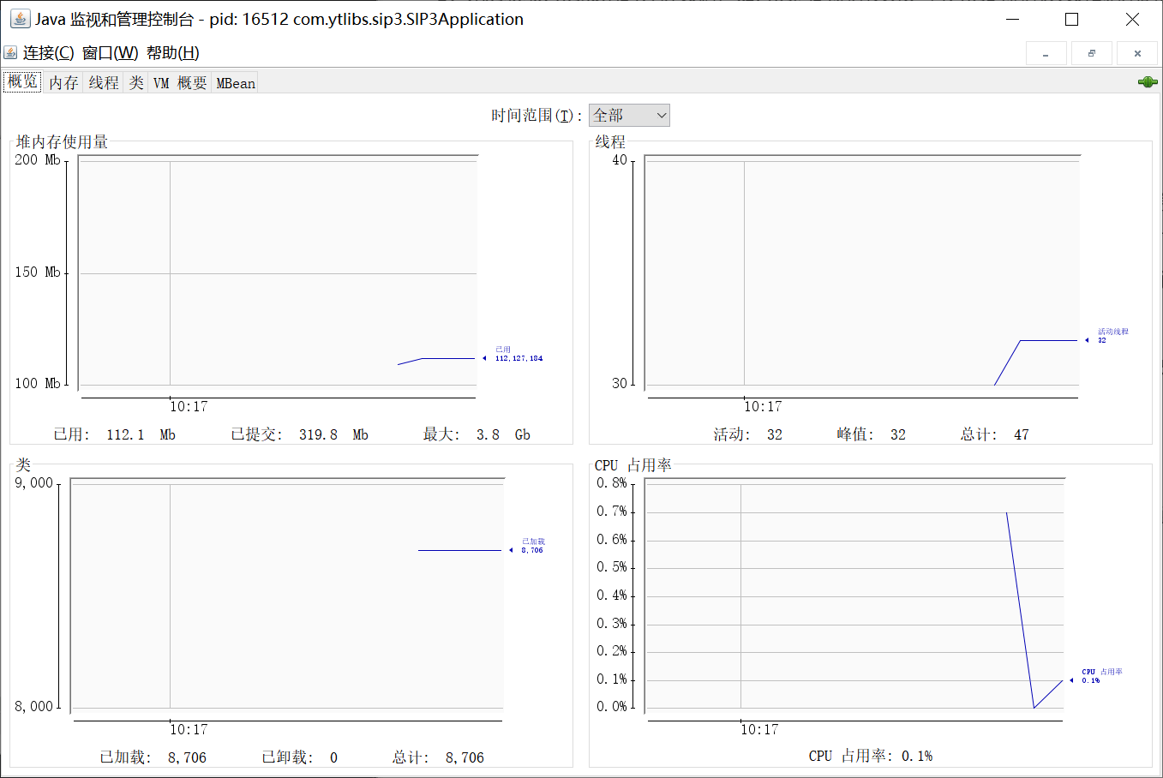The width and height of the screenshot is (1163, 778).
Task: Click the 100 Mb axis label
Action: (38, 383)
